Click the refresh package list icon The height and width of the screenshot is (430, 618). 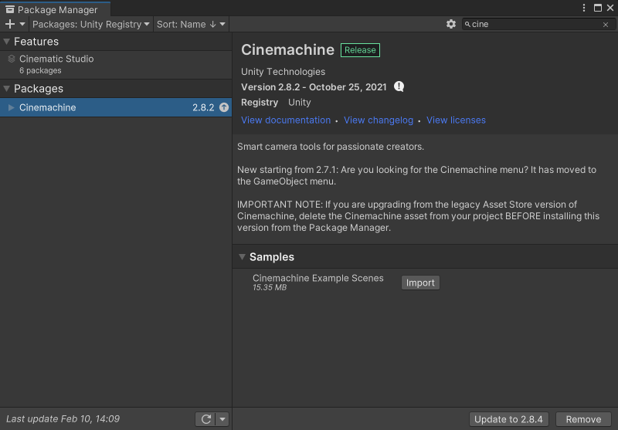[x=206, y=419]
